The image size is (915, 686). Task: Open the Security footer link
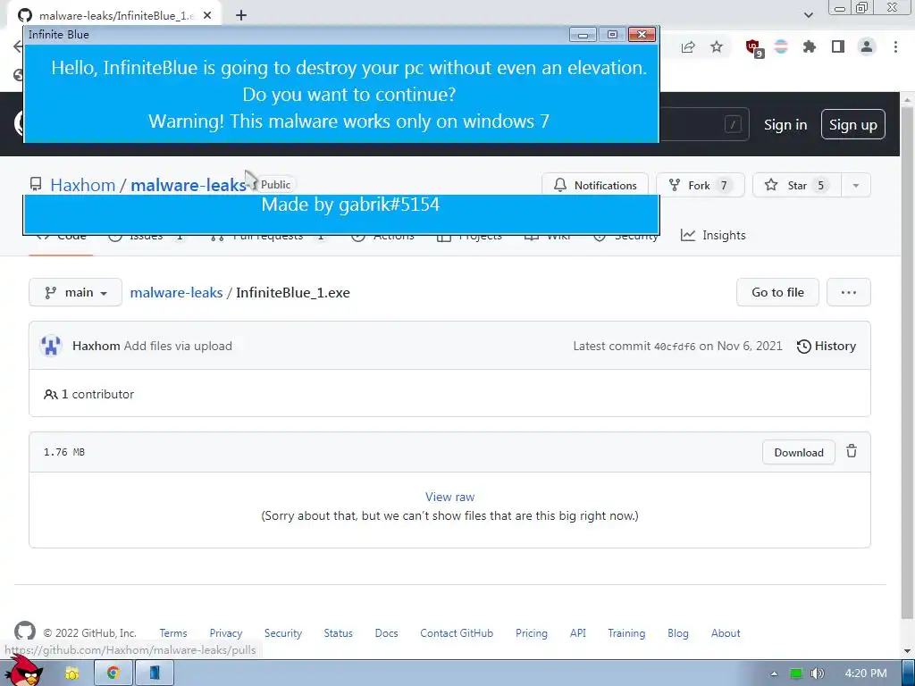(x=283, y=633)
